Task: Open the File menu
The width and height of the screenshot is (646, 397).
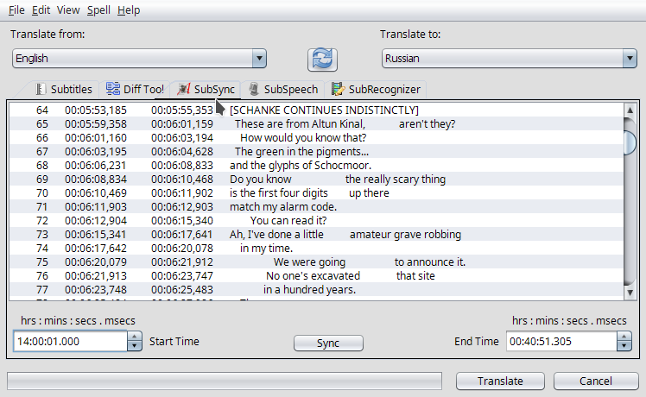Action: coord(16,9)
